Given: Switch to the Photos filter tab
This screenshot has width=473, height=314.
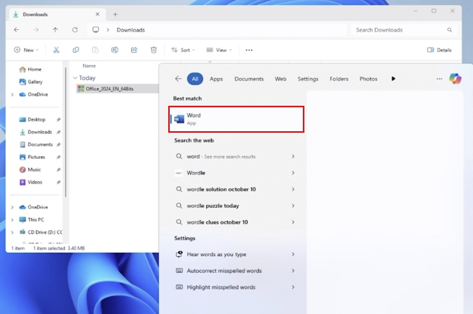Looking at the screenshot, I should click(x=368, y=79).
